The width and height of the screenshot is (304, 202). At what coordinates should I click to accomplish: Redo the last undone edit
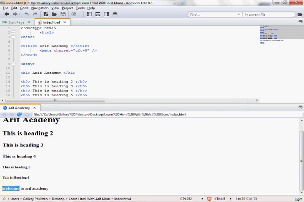35,14
